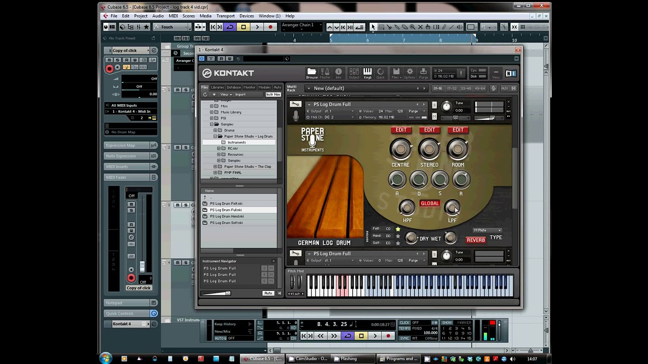Open the Transport menu
The height and width of the screenshot is (364, 648).
(225, 16)
